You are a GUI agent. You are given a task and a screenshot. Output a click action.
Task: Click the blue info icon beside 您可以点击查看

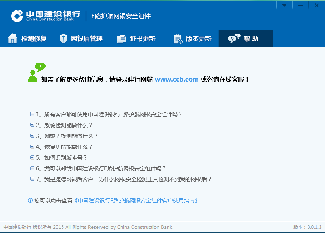coord(30,200)
